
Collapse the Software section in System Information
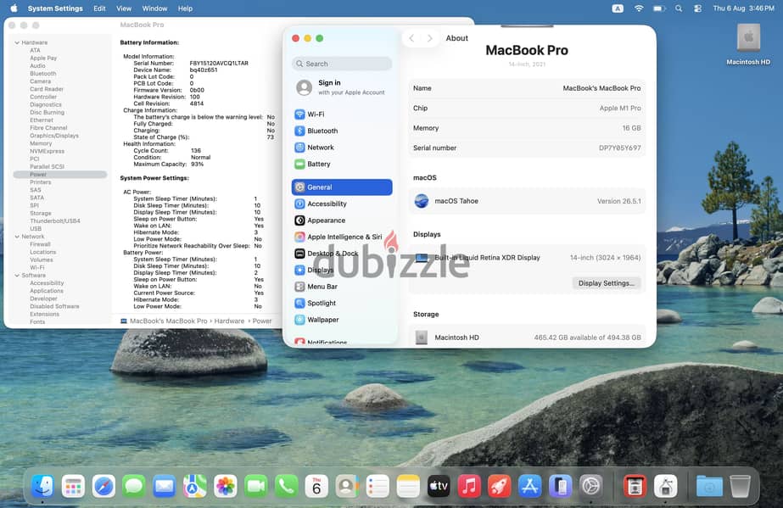17,276
